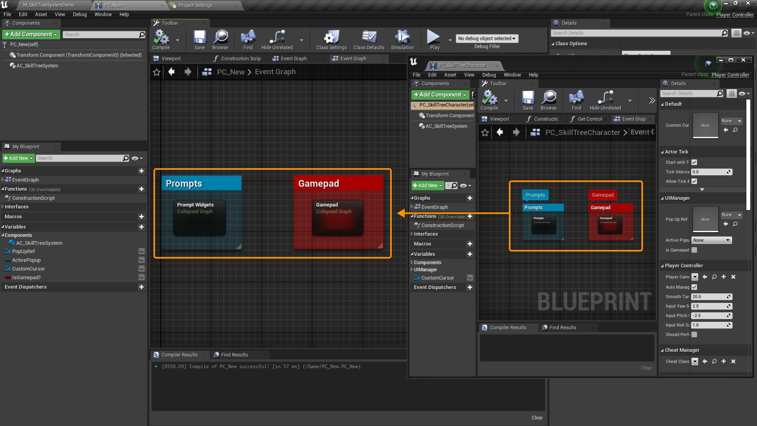Click the green Add Component button
The image size is (757, 426).
[31, 34]
